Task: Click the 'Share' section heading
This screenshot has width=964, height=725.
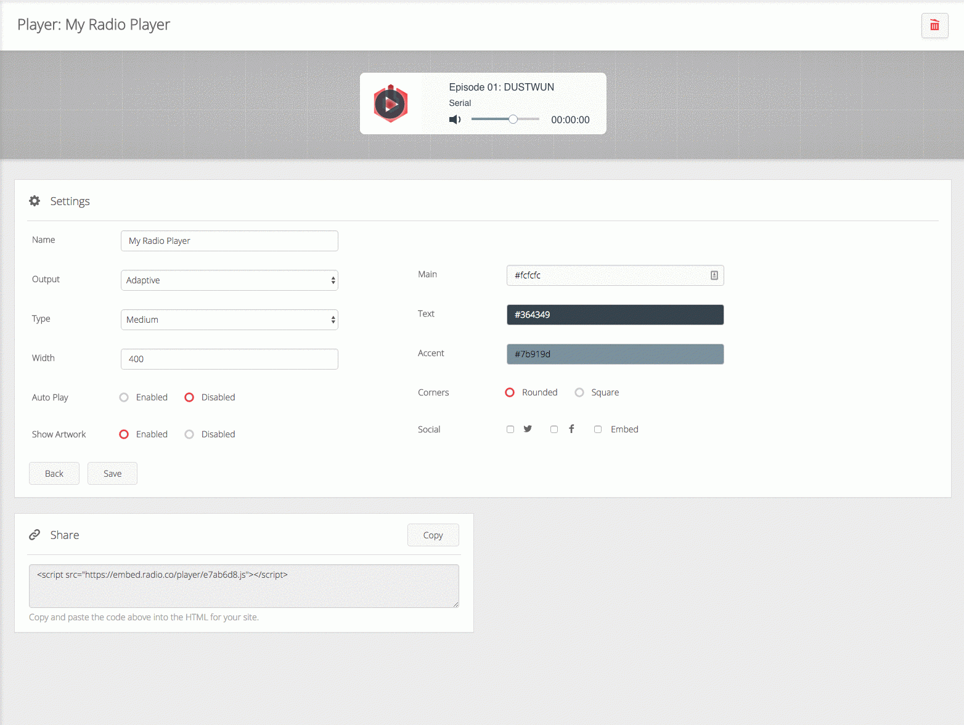Action: tap(65, 535)
